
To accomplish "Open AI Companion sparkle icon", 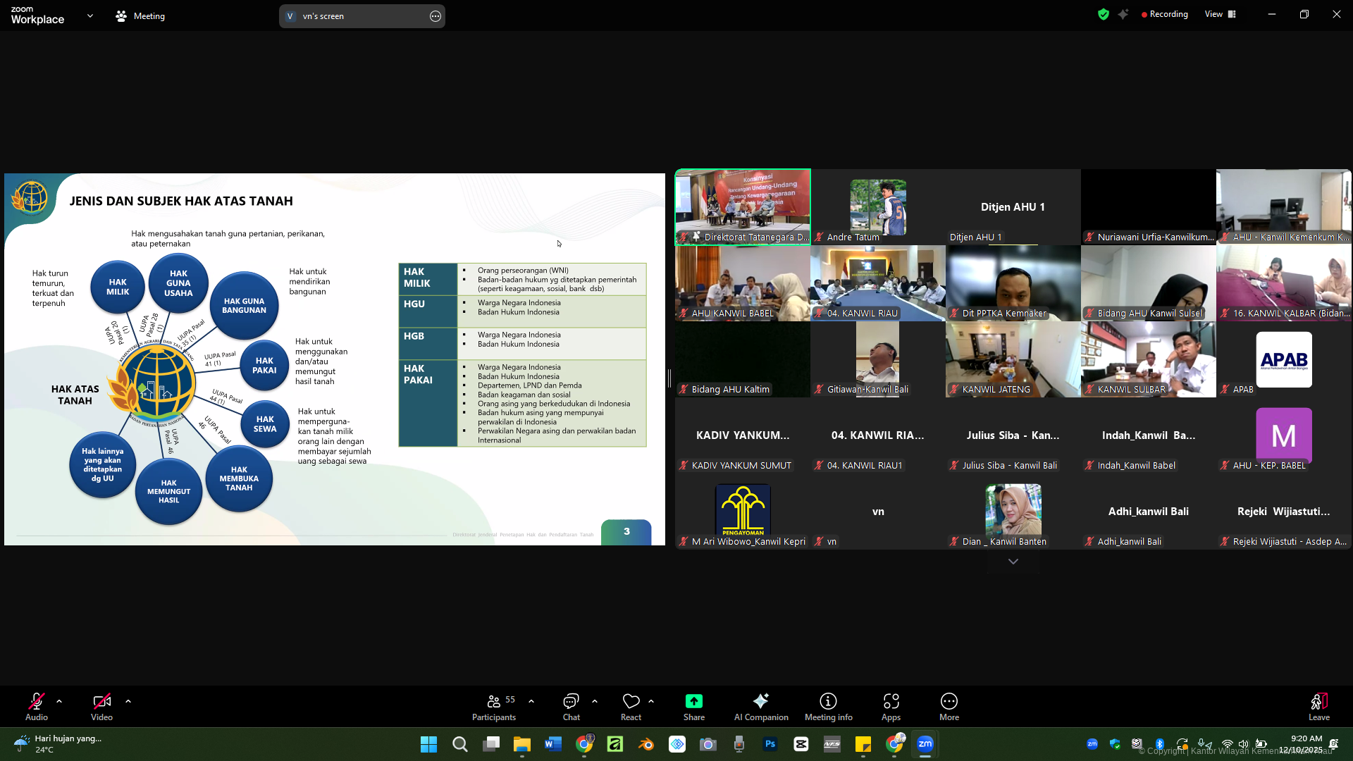I will click(x=760, y=701).
